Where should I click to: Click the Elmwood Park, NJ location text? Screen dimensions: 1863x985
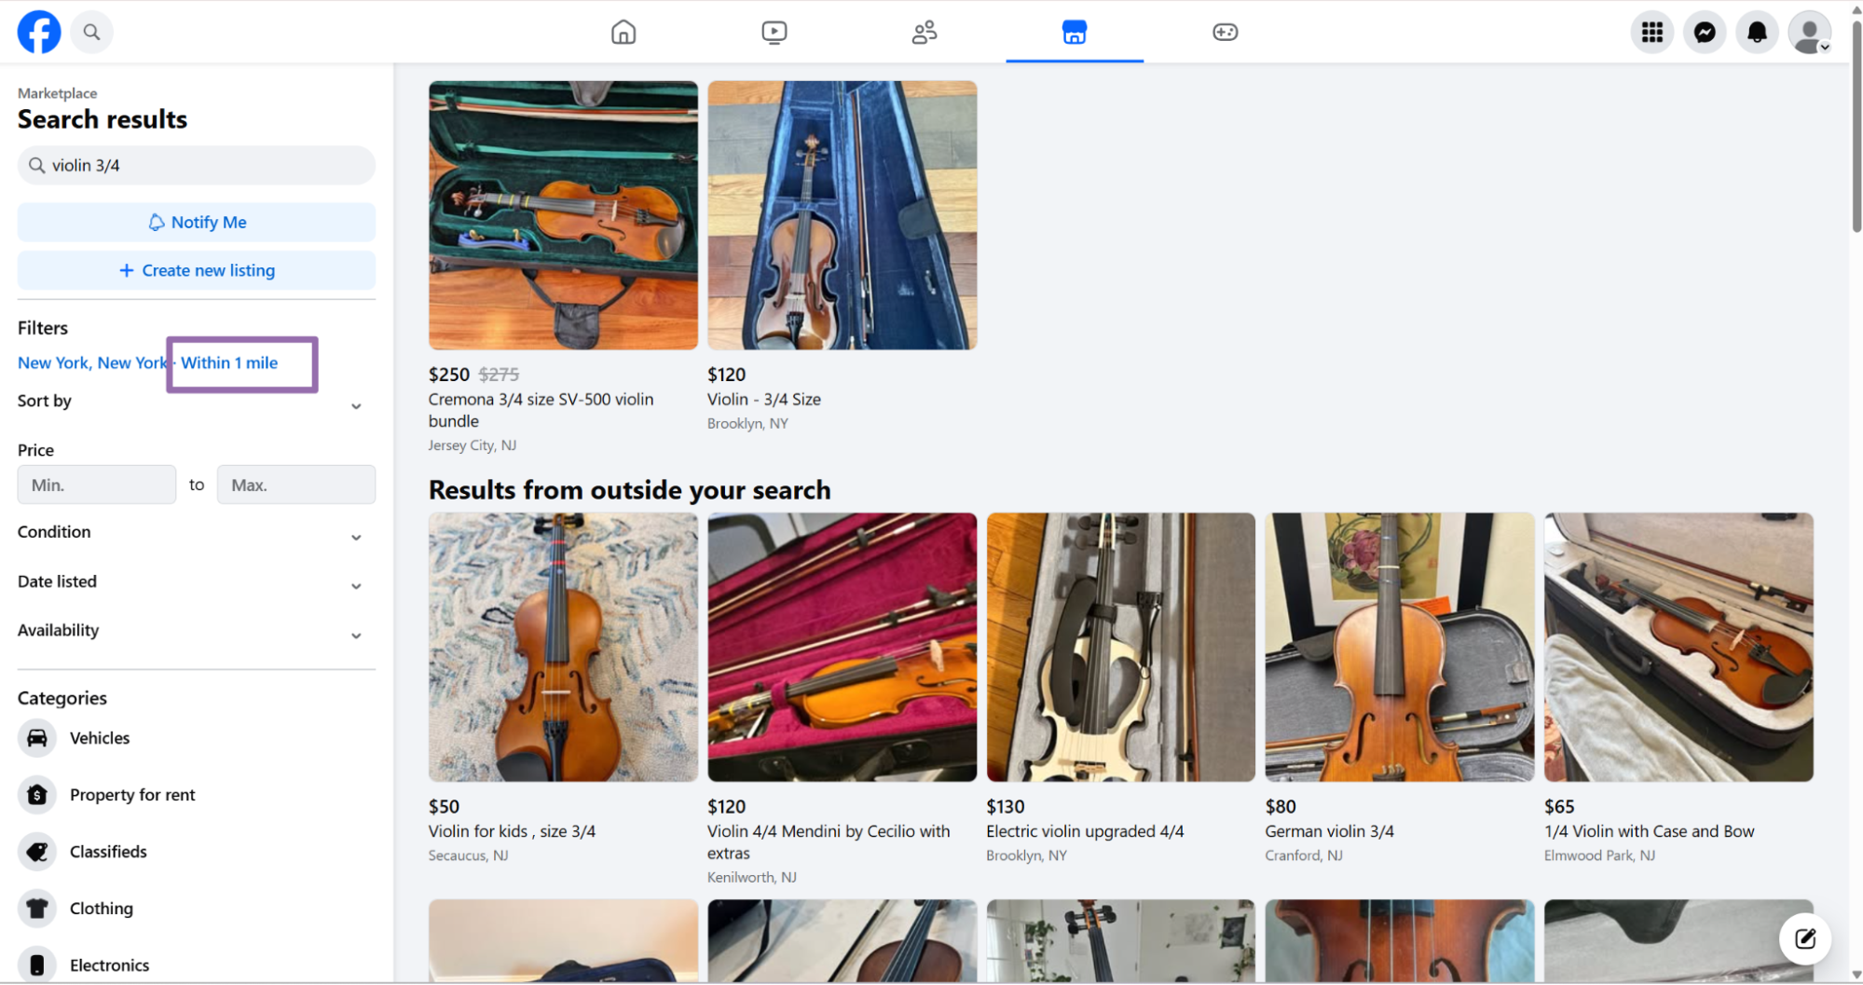click(x=1599, y=855)
